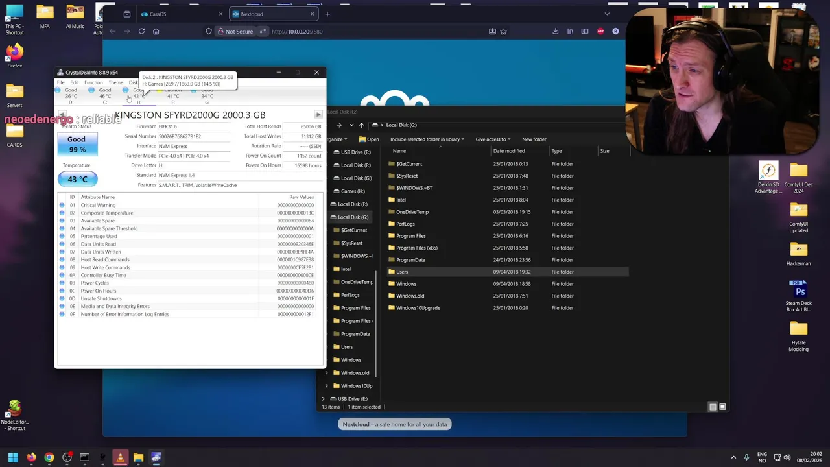
Task: Open the Firefox list all tabs dropdown
Action: (x=607, y=14)
